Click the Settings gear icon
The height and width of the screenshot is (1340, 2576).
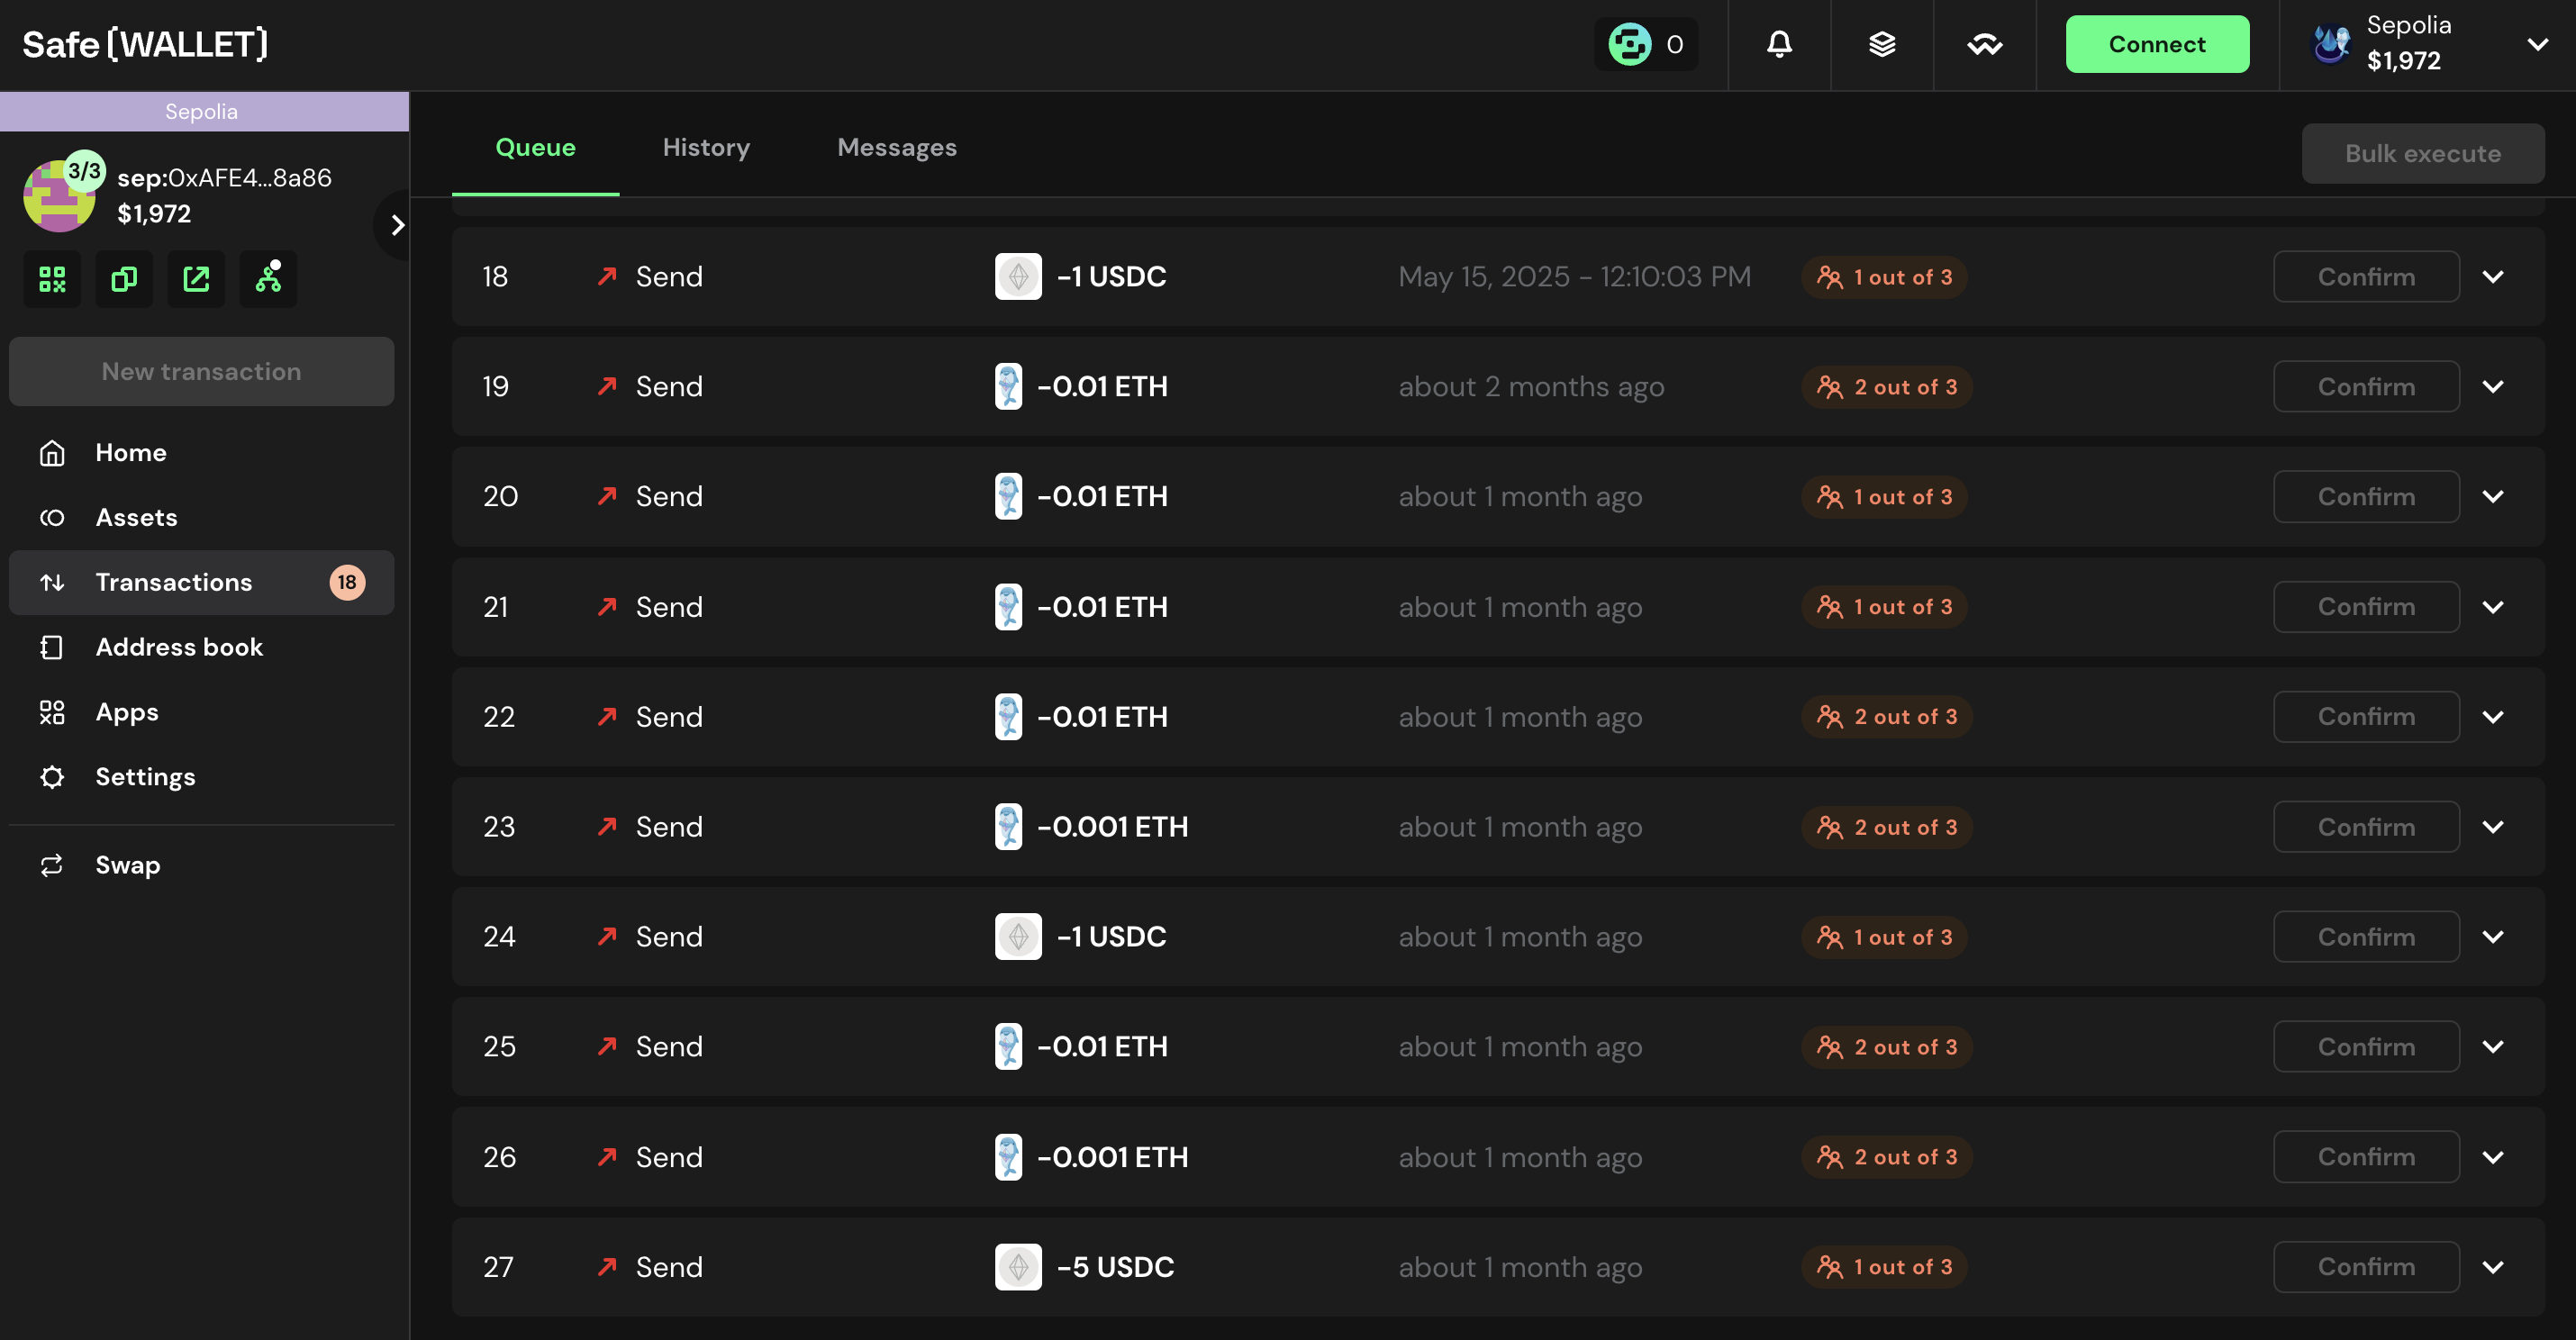52,777
